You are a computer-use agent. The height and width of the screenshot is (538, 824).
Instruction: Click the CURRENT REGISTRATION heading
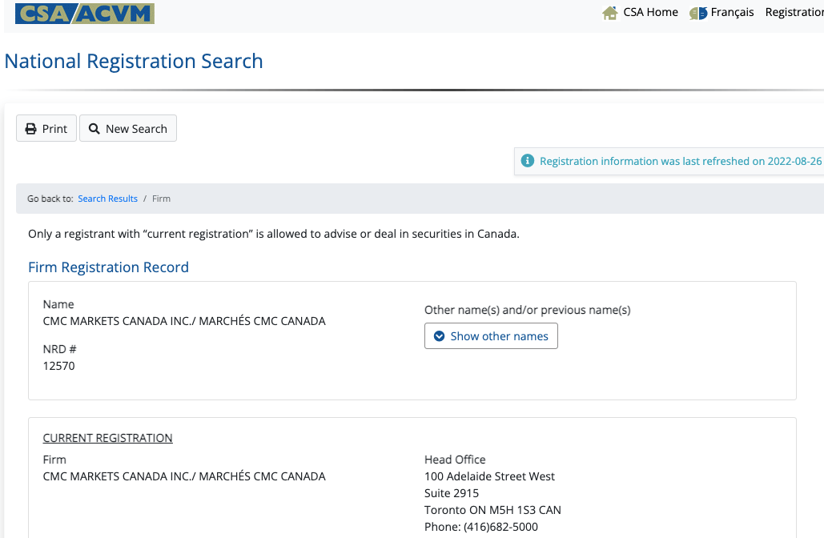coord(108,438)
